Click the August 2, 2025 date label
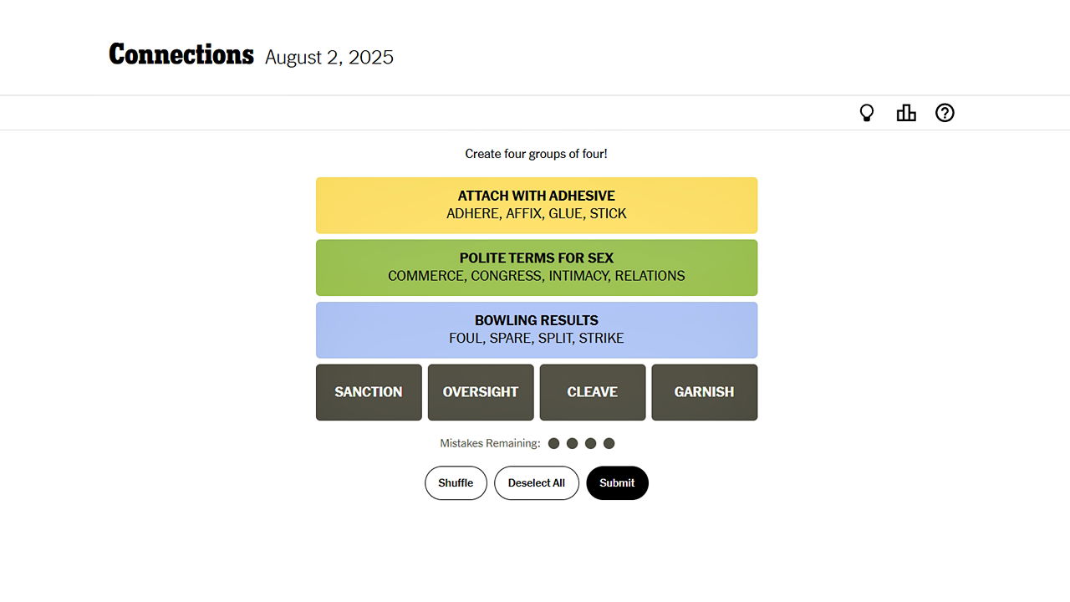The width and height of the screenshot is (1070, 602). [329, 57]
